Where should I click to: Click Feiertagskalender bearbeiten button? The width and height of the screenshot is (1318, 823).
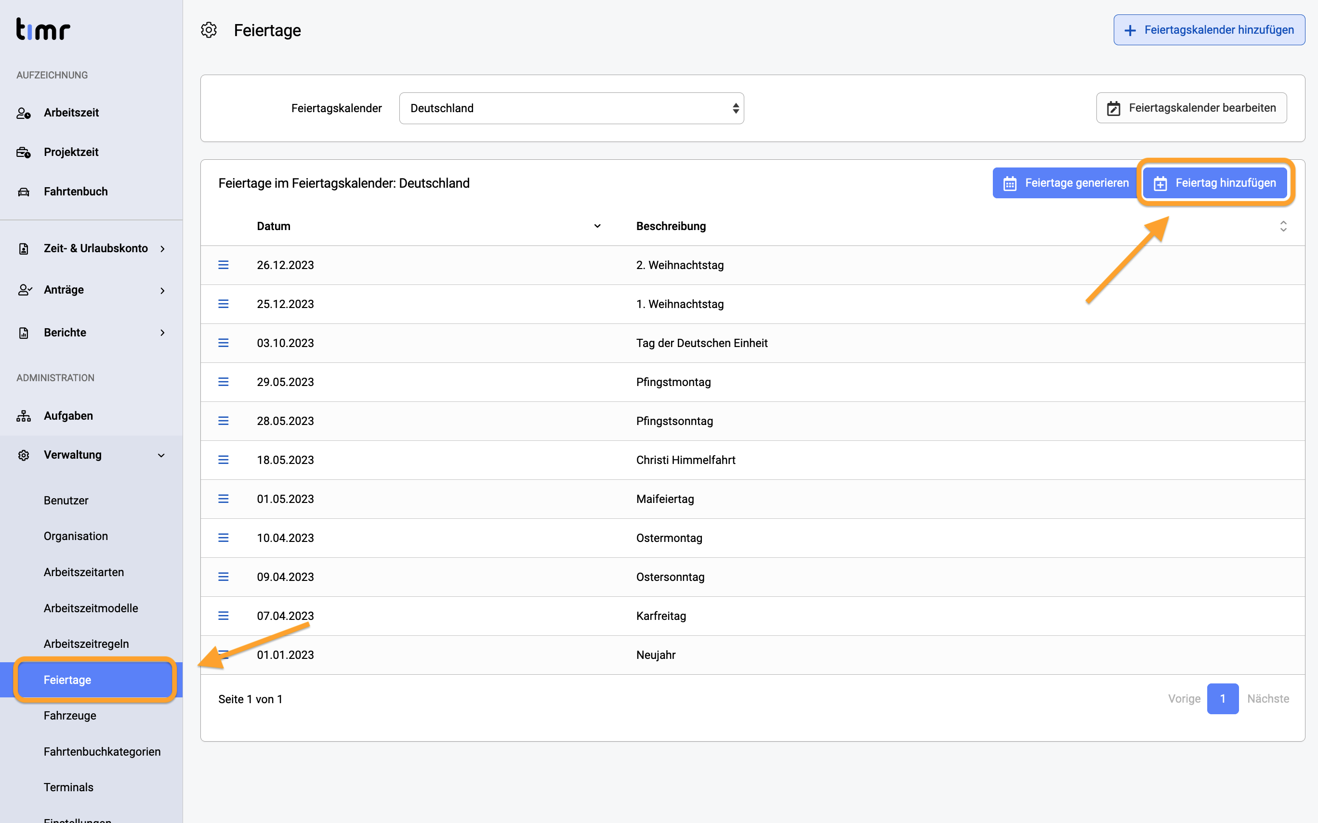(1192, 108)
